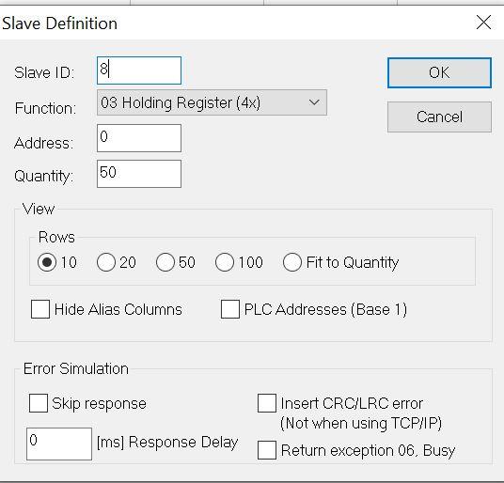
Task: Click the OK button
Action: pyautogui.click(x=439, y=72)
